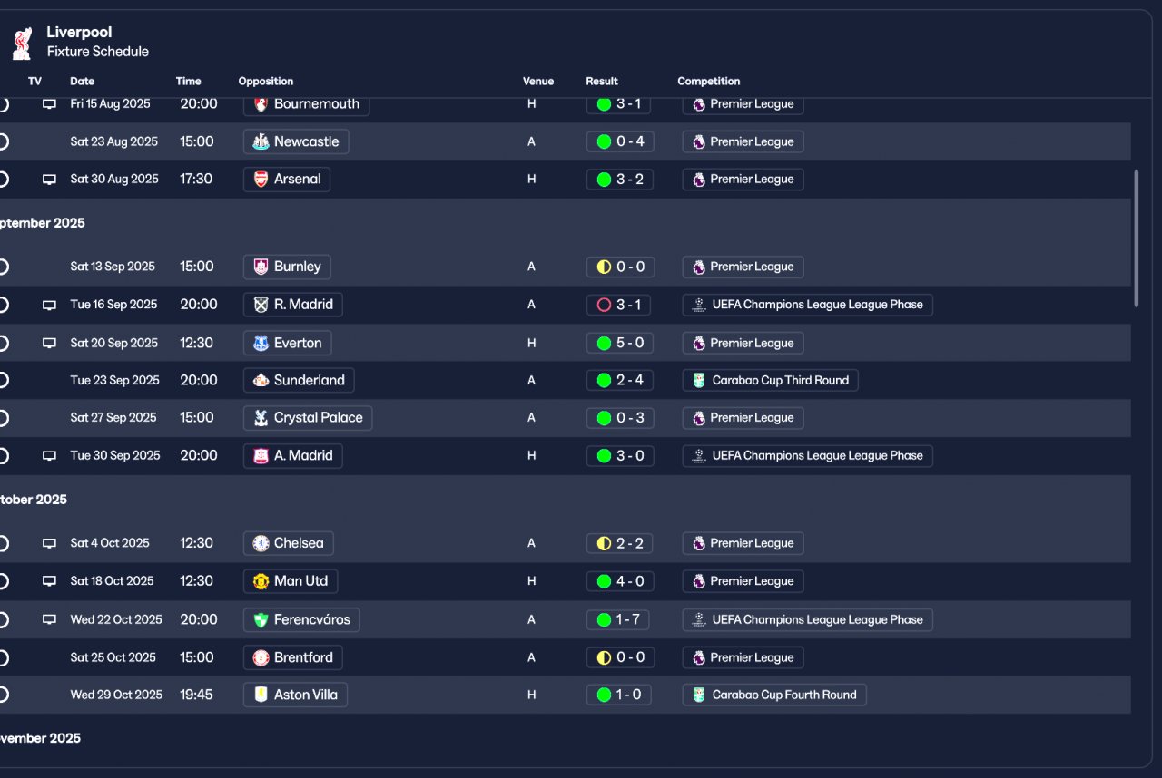Click the 19:45 kick-off time
The height and width of the screenshot is (778, 1162).
(x=197, y=695)
